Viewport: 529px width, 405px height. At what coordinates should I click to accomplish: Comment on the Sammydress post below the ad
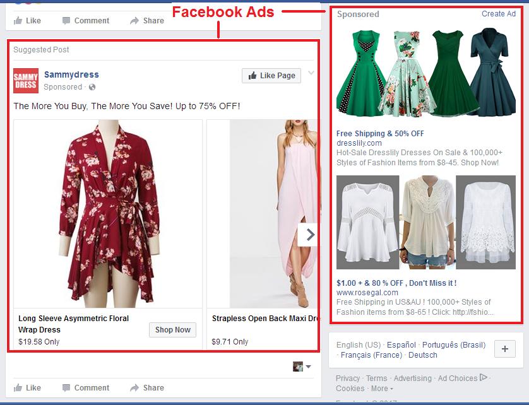pos(86,388)
